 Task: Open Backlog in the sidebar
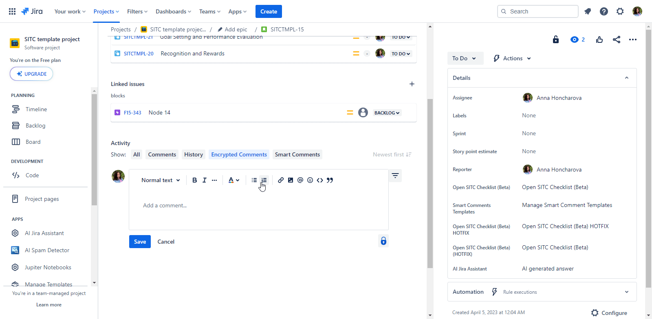click(x=35, y=125)
